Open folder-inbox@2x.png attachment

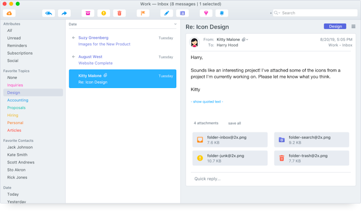pos(230,139)
